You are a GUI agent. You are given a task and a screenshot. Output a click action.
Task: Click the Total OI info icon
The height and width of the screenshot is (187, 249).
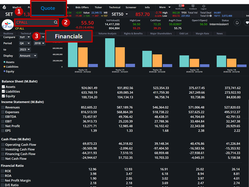(211, 16)
